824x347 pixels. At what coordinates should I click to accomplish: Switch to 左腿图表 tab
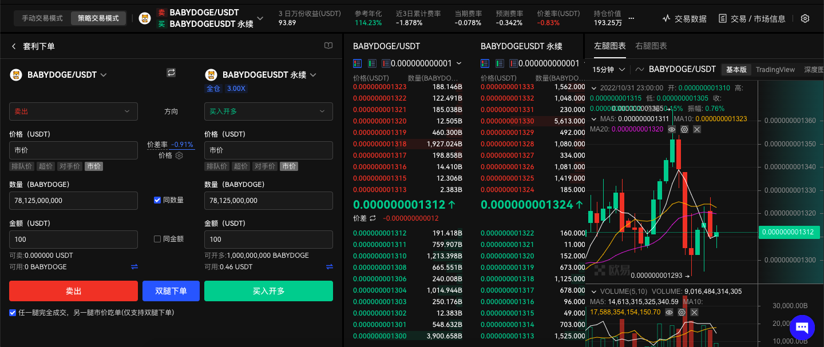(610, 46)
